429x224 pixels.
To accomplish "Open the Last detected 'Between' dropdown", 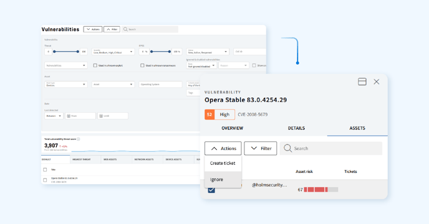I will (54, 116).
